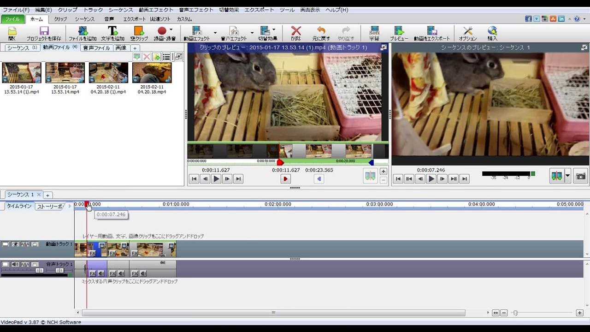Toggle the select box of 動画トラック 1

pyautogui.click(x=5, y=244)
